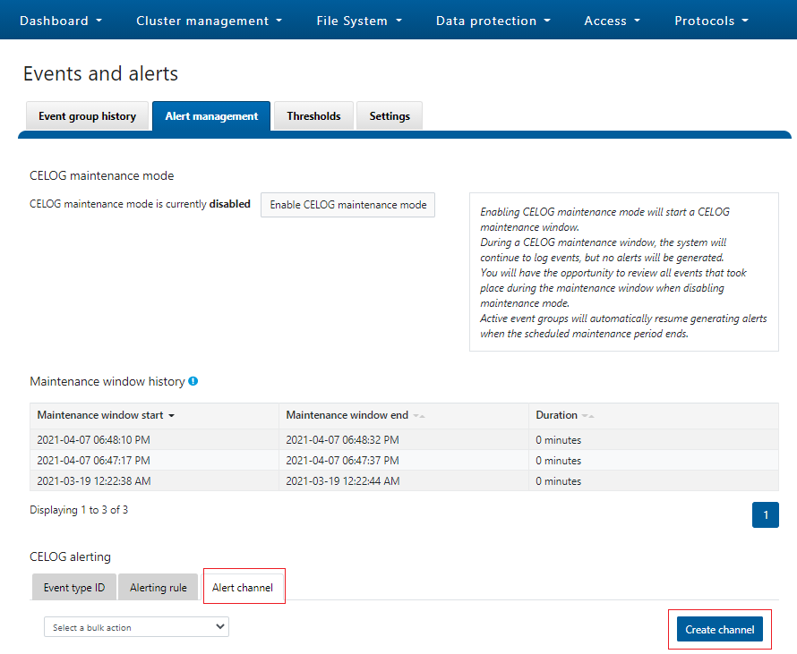The height and width of the screenshot is (654, 797).
Task: Switch to the Event group history tab
Action: [87, 115]
